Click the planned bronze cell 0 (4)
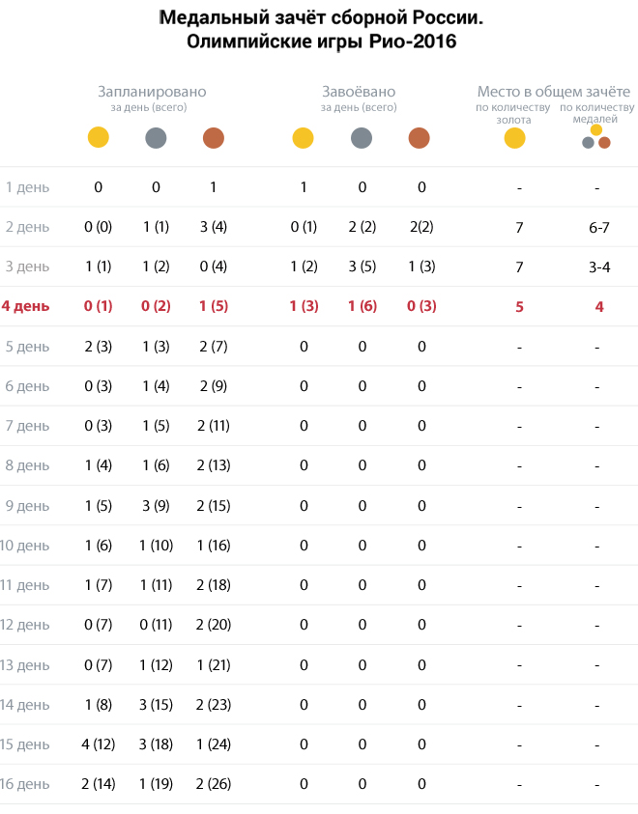Image resolution: width=638 pixels, height=814 pixels. [x=214, y=267]
